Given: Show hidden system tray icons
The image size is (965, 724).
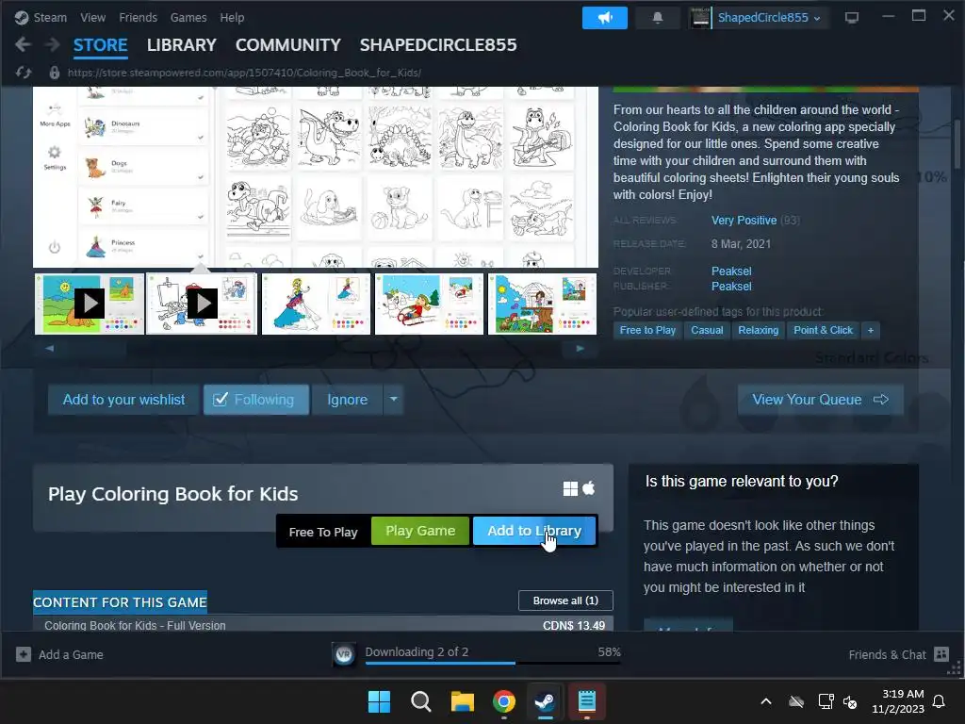Looking at the screenshot, I should coord(765,701).
